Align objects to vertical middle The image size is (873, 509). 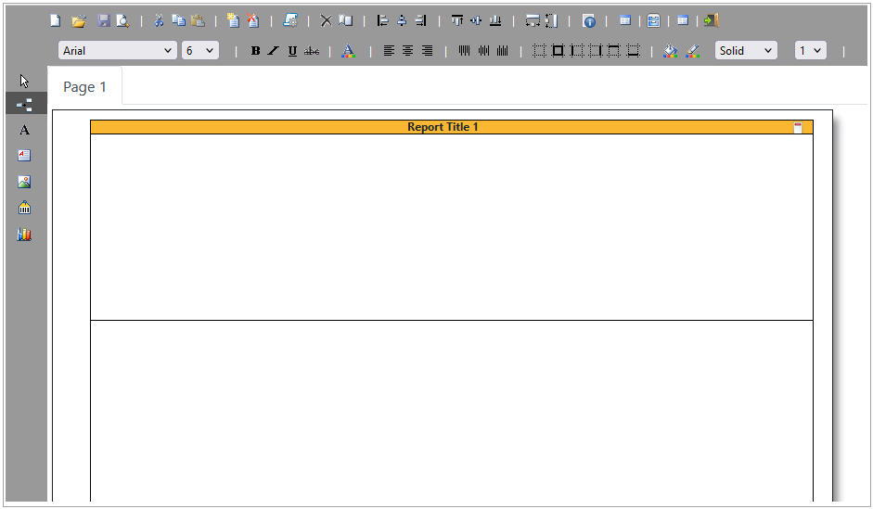pos(476,20)
